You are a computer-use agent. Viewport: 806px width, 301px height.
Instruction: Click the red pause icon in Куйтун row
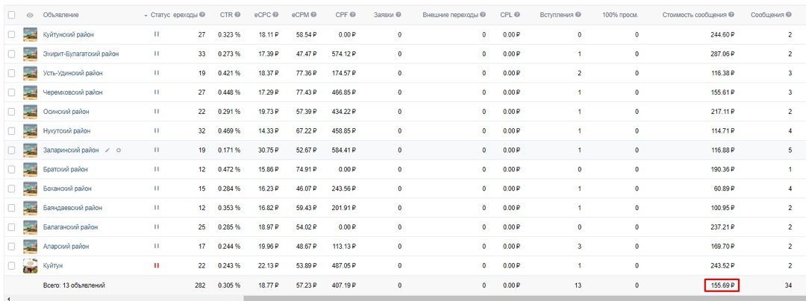(157, 266)
